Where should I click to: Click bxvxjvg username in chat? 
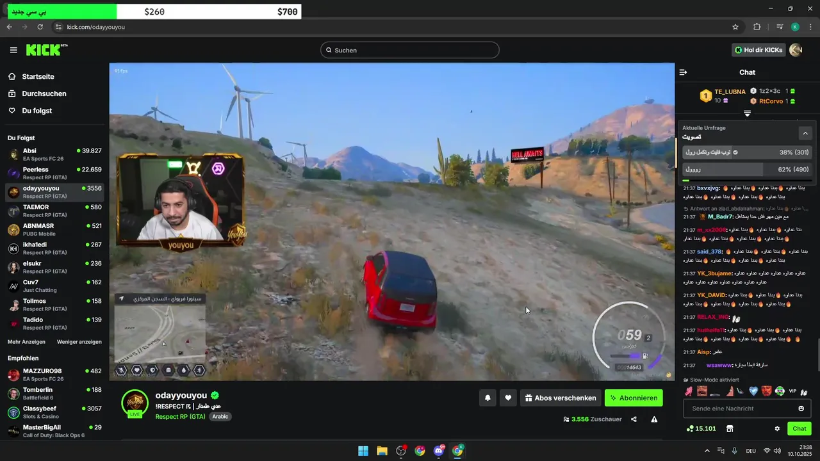click(709, 188)
